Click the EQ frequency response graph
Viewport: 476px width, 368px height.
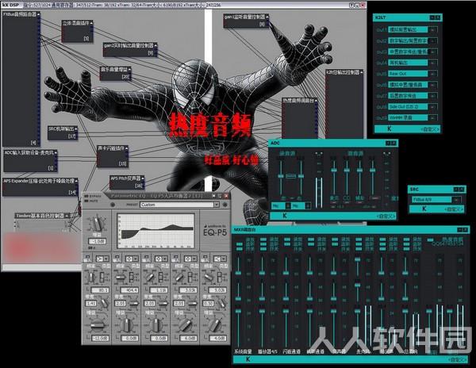coord(155,231)
